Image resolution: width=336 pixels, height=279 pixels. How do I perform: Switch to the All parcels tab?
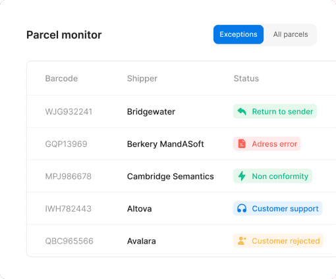click(x=291, y=34)
